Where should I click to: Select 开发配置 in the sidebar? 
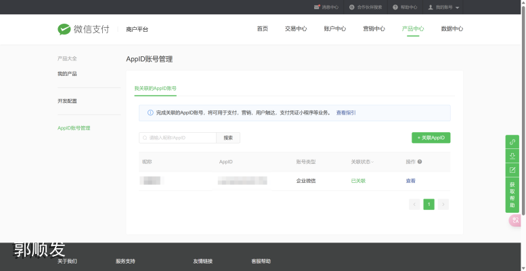coord(67,101)
